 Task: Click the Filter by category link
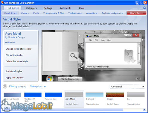(18, 86)
